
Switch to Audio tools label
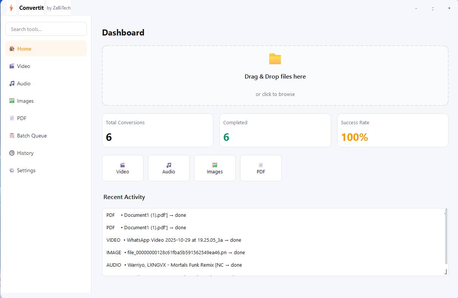[24, 83]
